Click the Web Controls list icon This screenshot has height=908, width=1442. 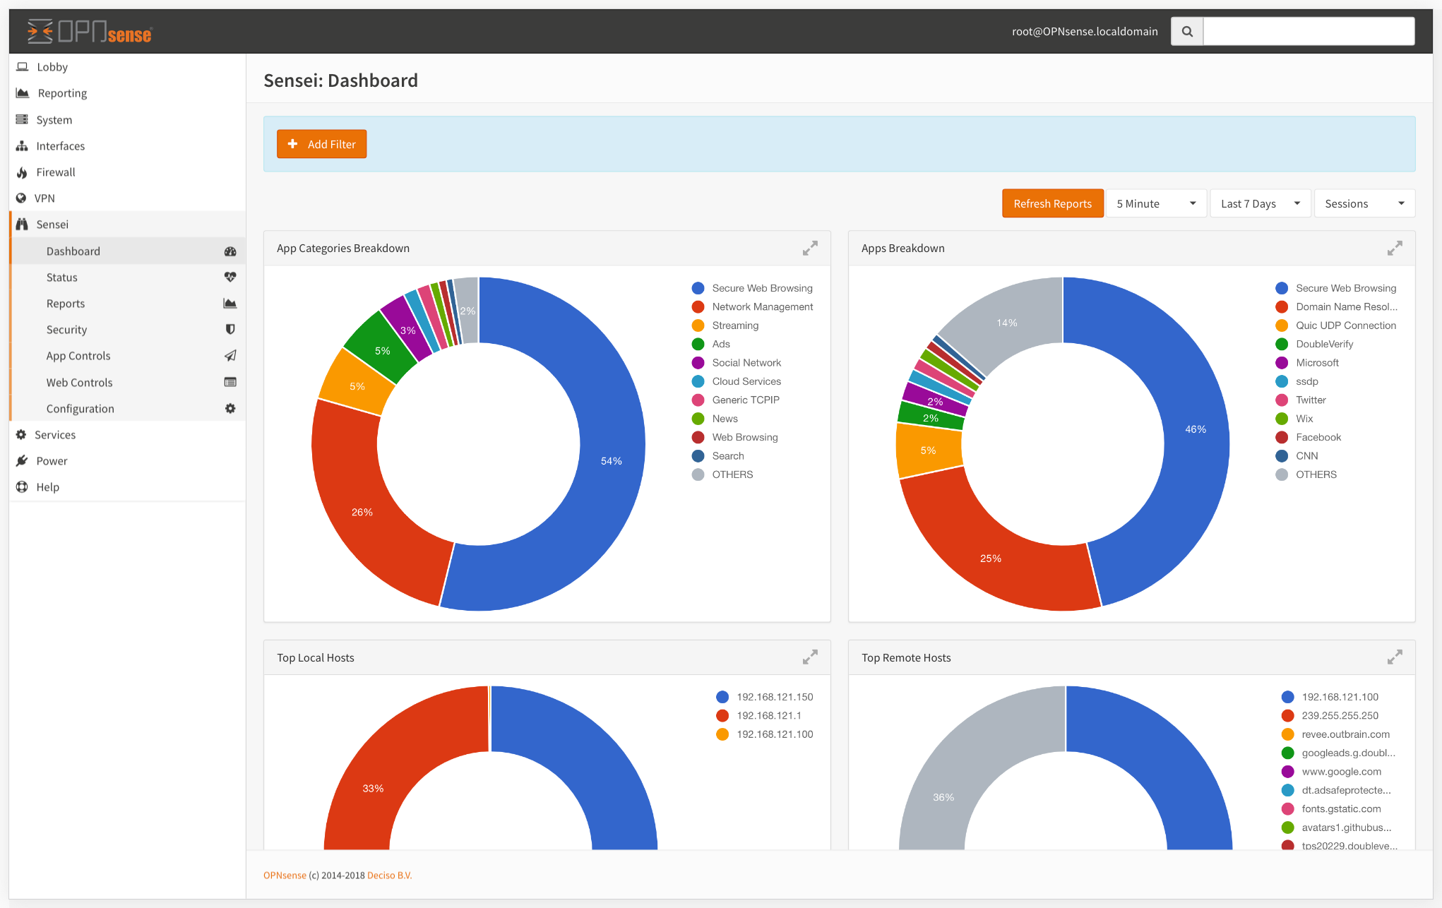(230, 382)
